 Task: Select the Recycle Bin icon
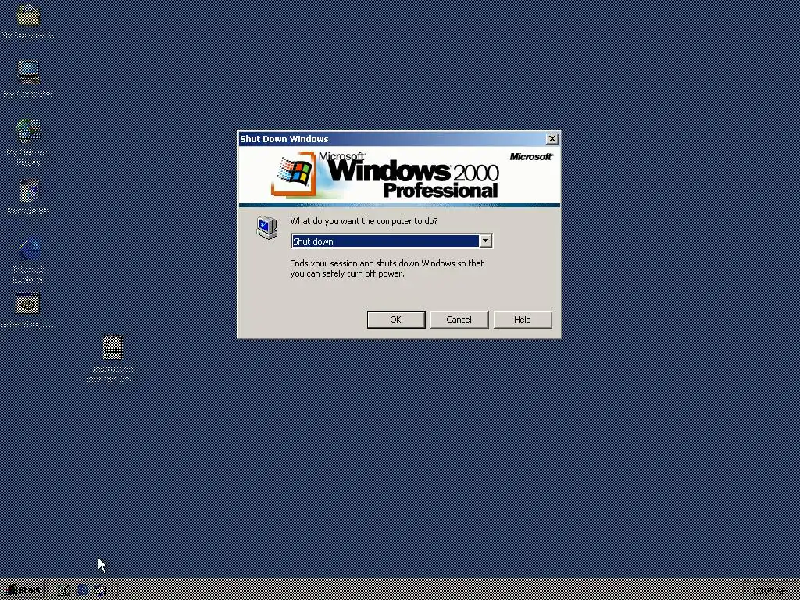pos(29,196)
